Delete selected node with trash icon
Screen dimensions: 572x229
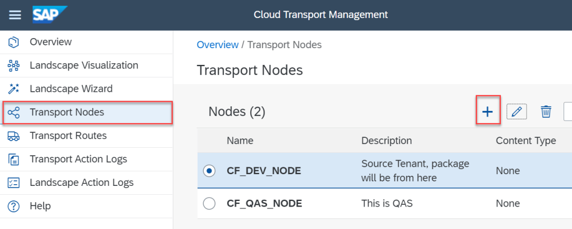point(546,112)
